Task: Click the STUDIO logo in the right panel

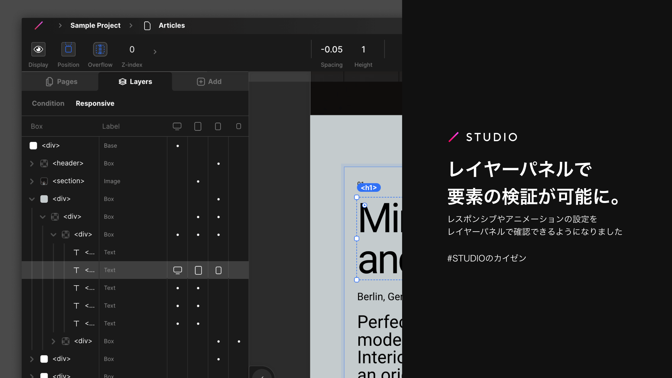Action: tap(483, 137)
